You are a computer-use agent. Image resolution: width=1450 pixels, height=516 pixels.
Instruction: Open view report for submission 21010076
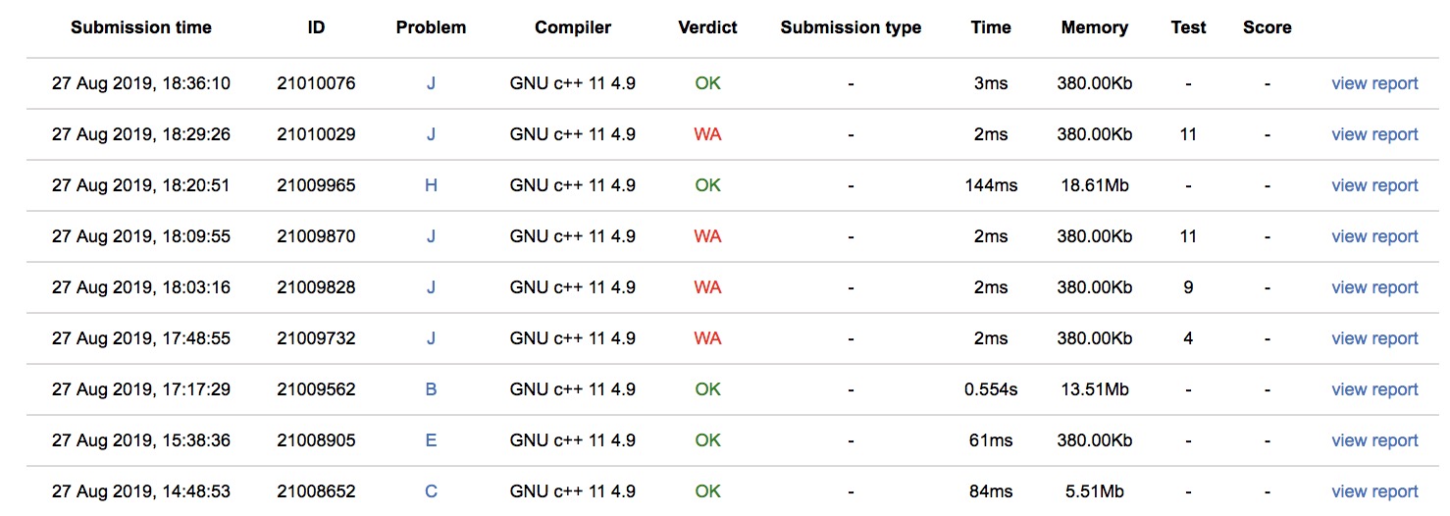pos(1373,83)
